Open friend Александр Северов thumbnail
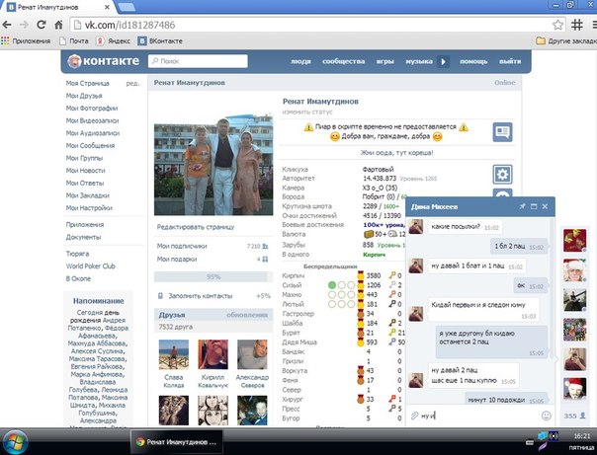 pyautogui.click(x=252, y=354)
